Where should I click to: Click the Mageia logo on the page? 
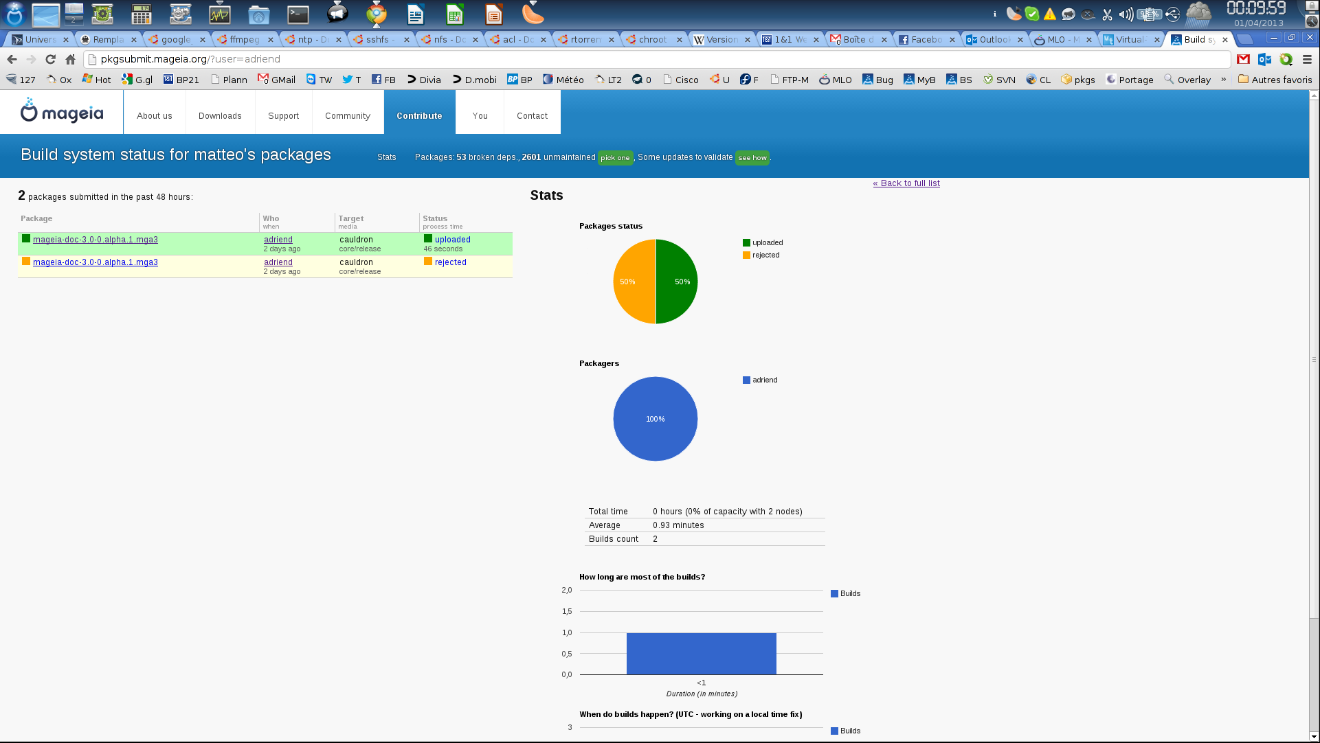tap(62, 110)
